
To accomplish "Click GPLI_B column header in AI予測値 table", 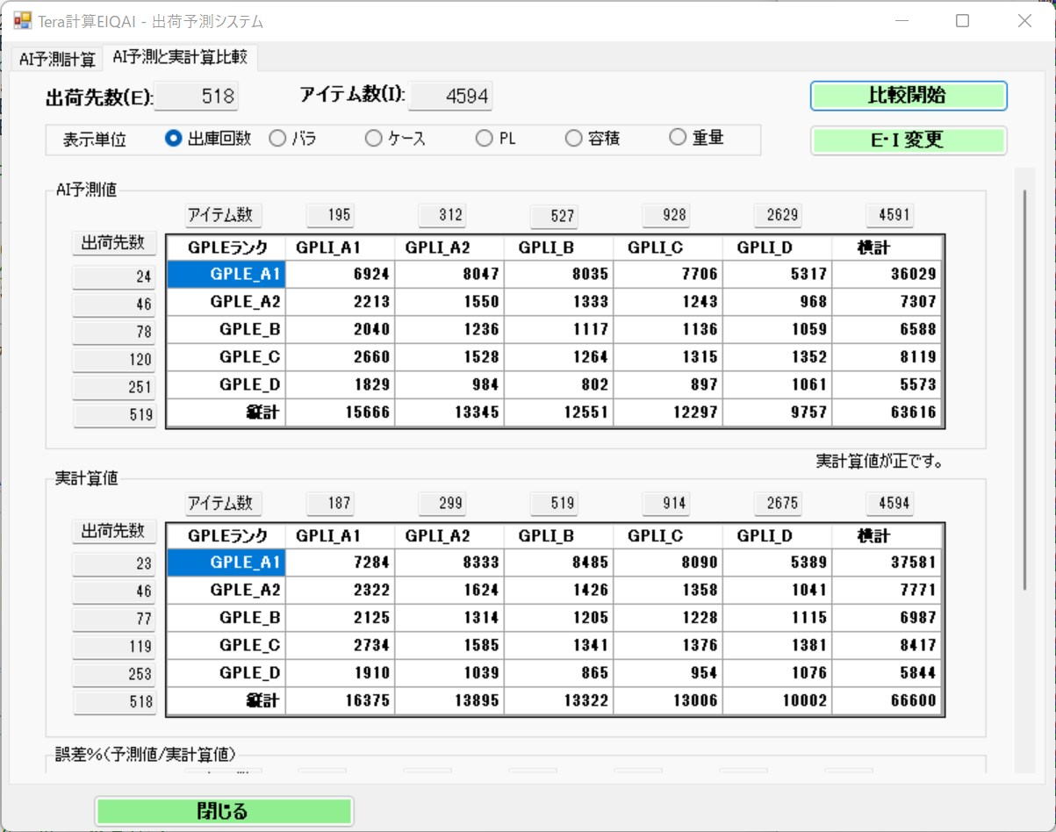I will point(558,247).
